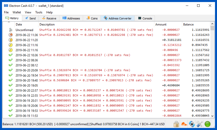217x130 pixels.
Task: Select the -0.12343212 amount cell
Action: pyautogui.click(x=172, y=45)
